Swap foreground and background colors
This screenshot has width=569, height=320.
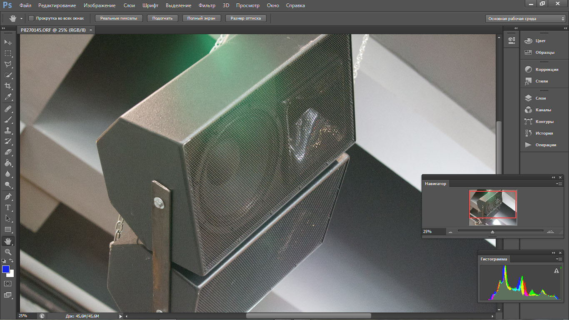(12, 261)
